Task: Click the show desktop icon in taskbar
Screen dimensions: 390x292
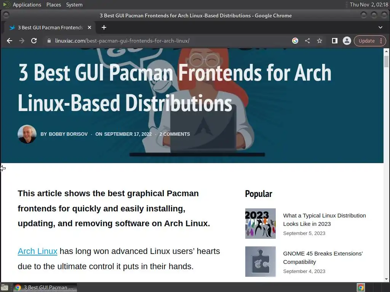Action: coord(5,287)
